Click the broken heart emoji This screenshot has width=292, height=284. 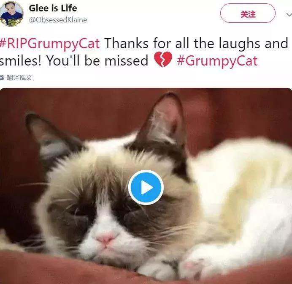(163, 59)
